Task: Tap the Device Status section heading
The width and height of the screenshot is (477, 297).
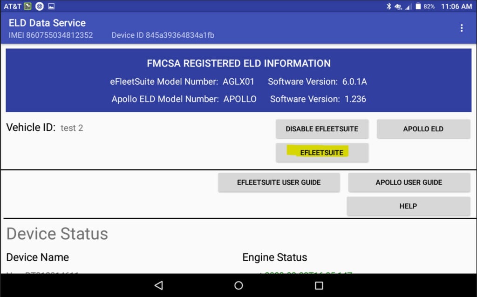Action: [57, 234]
